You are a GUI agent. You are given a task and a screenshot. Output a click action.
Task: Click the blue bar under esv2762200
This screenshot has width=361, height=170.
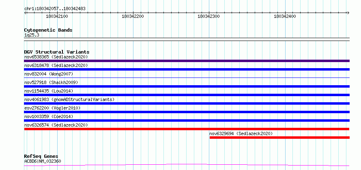[187, 112]
